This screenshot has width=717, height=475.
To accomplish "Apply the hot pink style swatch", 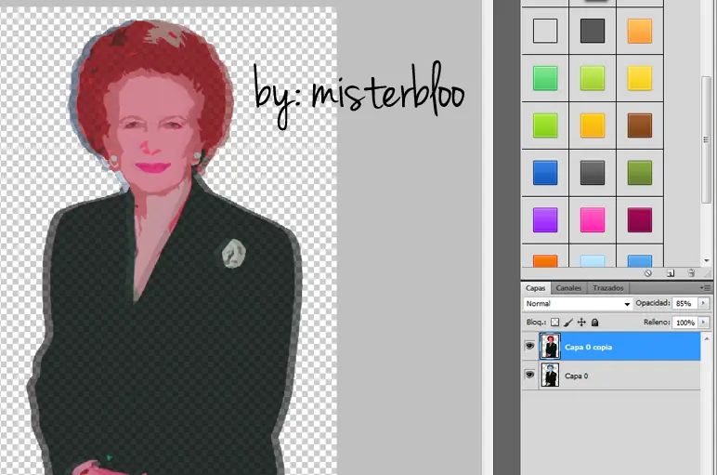I will tap(593, 219).
